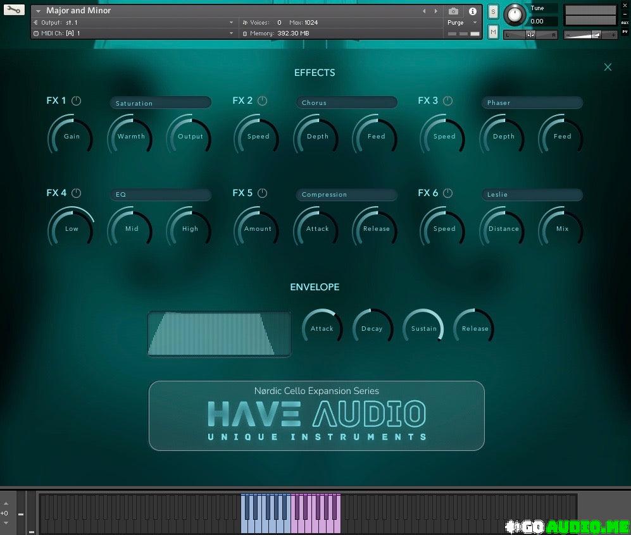Screen dimensions: 631x535
Task: Click the Output knob of Saturation
Action: point(189,136)
